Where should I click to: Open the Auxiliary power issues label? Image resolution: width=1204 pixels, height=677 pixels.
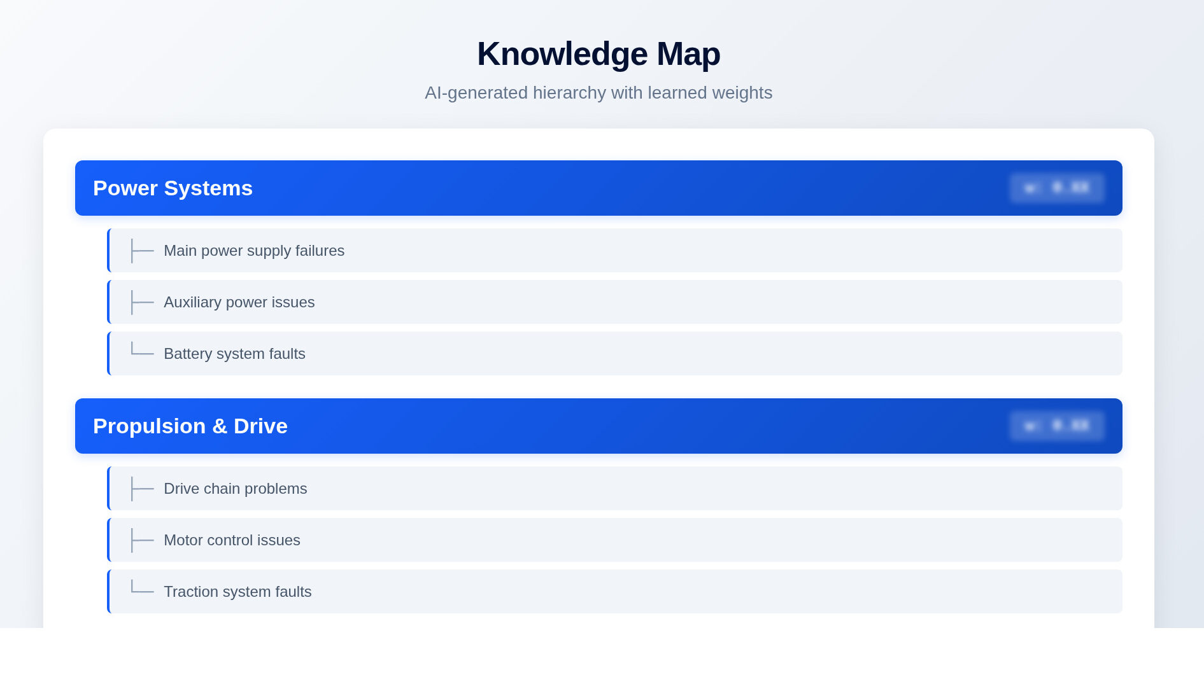click(x=239, y=302)
